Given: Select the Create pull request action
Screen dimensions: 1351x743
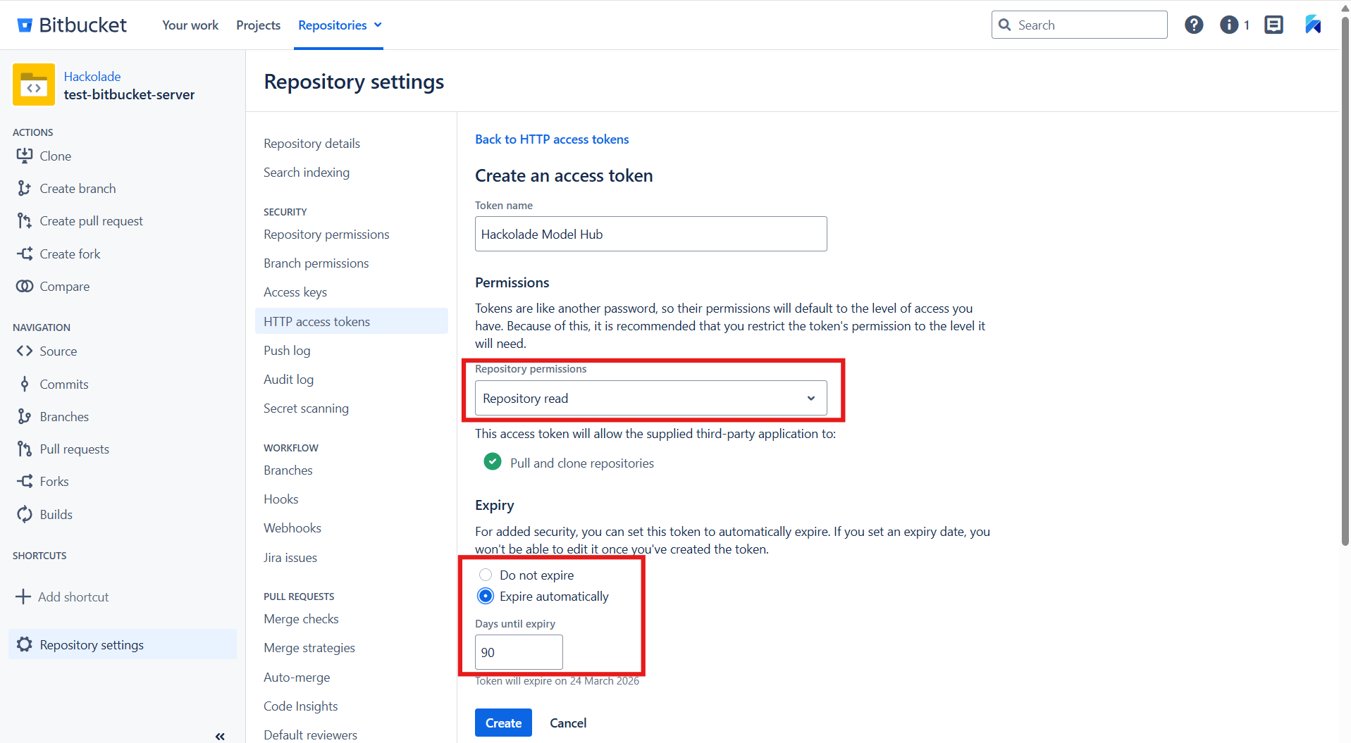Looking at the screenshot, I should [x=91, y=220].
